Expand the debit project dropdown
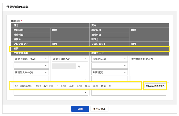Image resolution: width=179 pixels, height=116 pixels. (31, 79)
